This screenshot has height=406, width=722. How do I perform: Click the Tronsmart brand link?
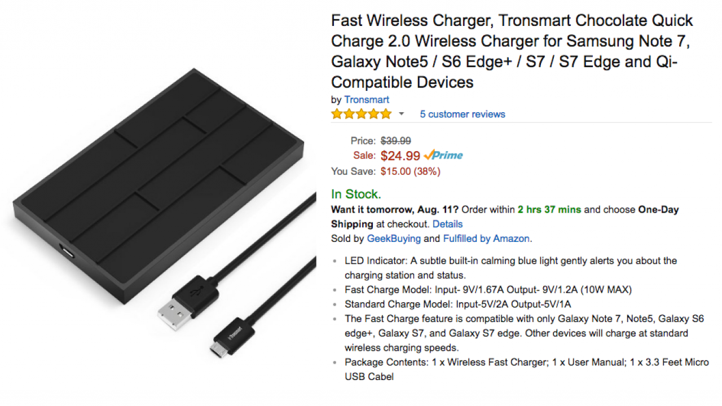click(367, 100)
